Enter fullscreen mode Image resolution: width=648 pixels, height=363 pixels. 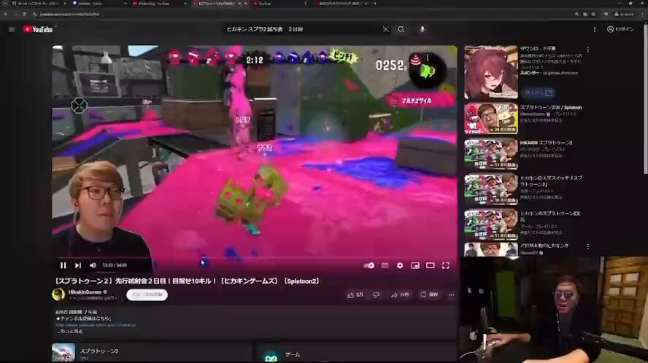[x=445, y=265]
